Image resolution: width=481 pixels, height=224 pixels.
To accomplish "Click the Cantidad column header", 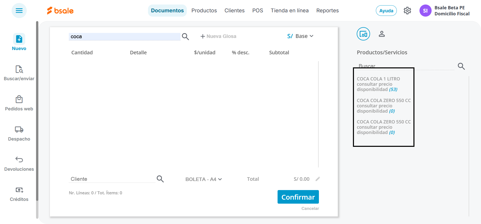I will [82, 53].
